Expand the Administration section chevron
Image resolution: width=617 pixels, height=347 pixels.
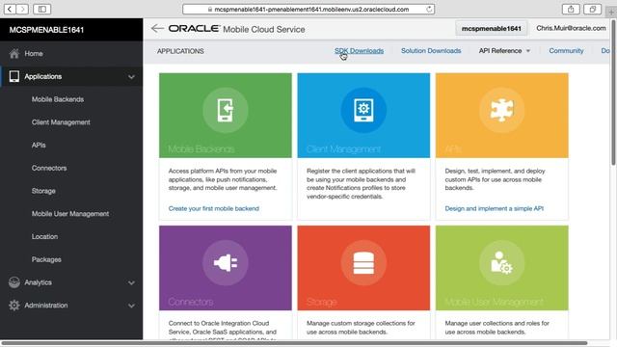tap(131, 306)
